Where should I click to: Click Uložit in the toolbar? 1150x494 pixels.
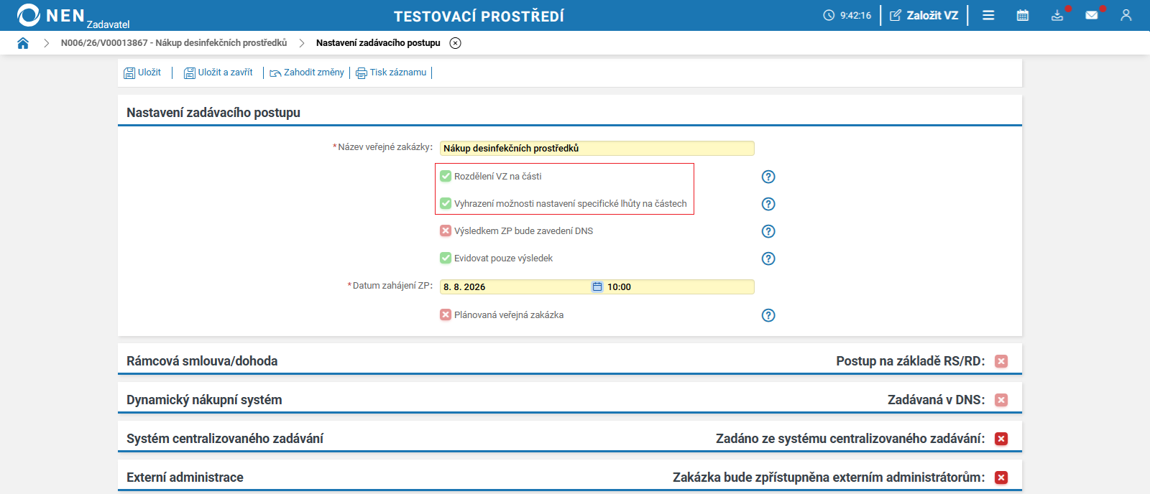142,73
